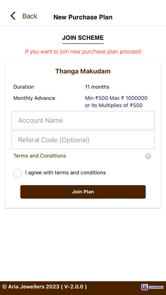
Task: Click the New Purchase Plan title
Action: coord(83,17)
